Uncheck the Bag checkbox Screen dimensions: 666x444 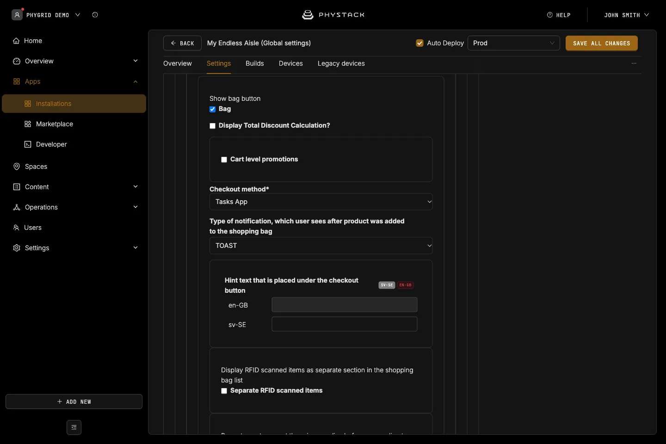[213, 109]
